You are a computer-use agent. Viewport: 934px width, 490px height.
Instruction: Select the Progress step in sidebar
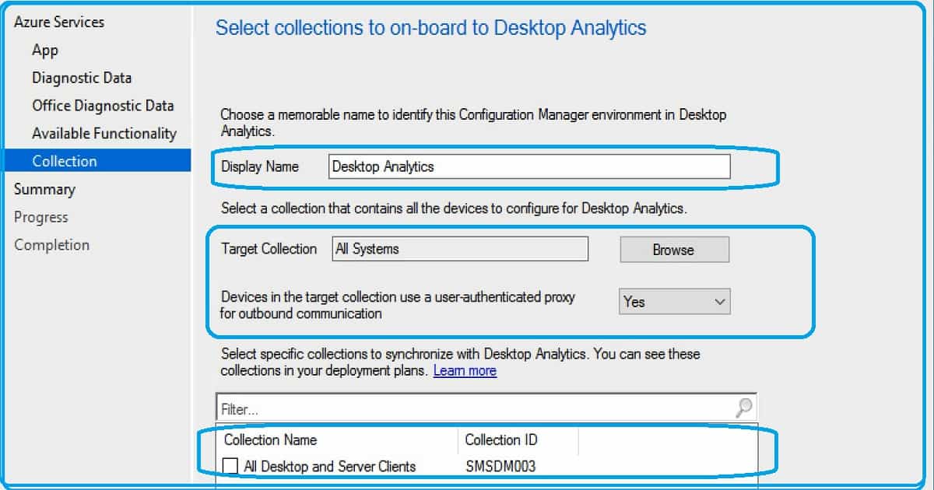click(x=41, y=217)
